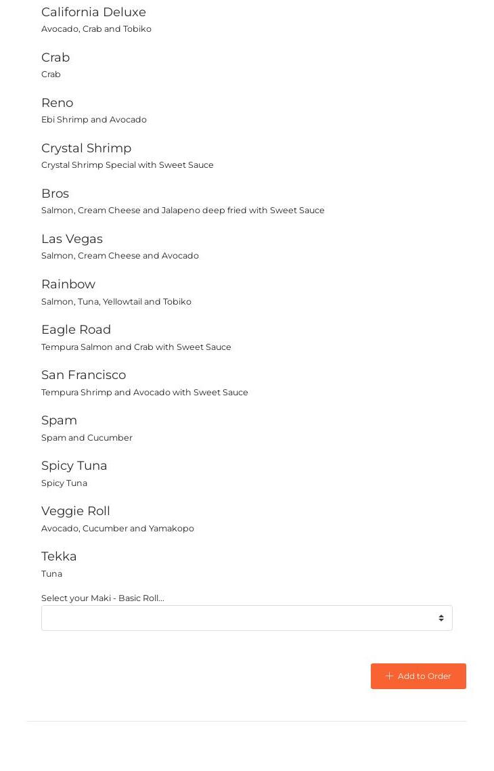Select the Crab roll title
Image resolution: width=494 pixels, height=771 pixels.
coord(55,58)
